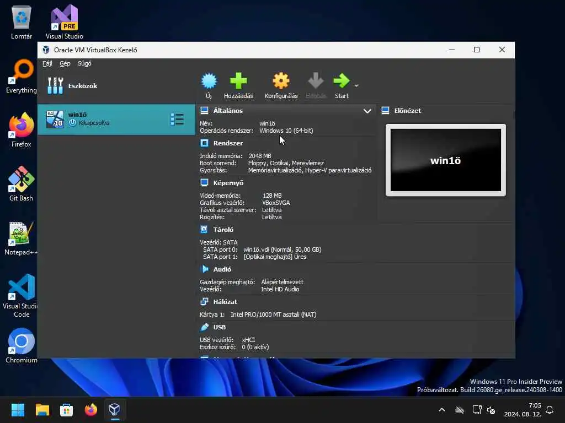
Task: Click the USB plug icon
Action: point(204,327)
